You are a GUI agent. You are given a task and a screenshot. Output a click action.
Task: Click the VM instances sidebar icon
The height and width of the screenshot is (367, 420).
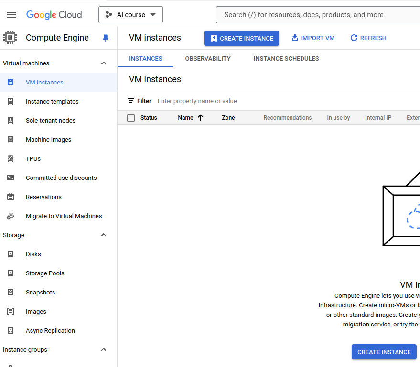[x=11, y=82]
